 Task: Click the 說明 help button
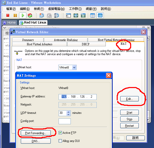(135, 138)
